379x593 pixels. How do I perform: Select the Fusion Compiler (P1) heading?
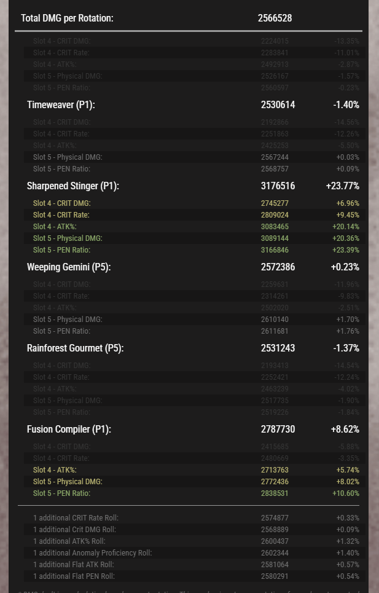[x=69, y=430]
